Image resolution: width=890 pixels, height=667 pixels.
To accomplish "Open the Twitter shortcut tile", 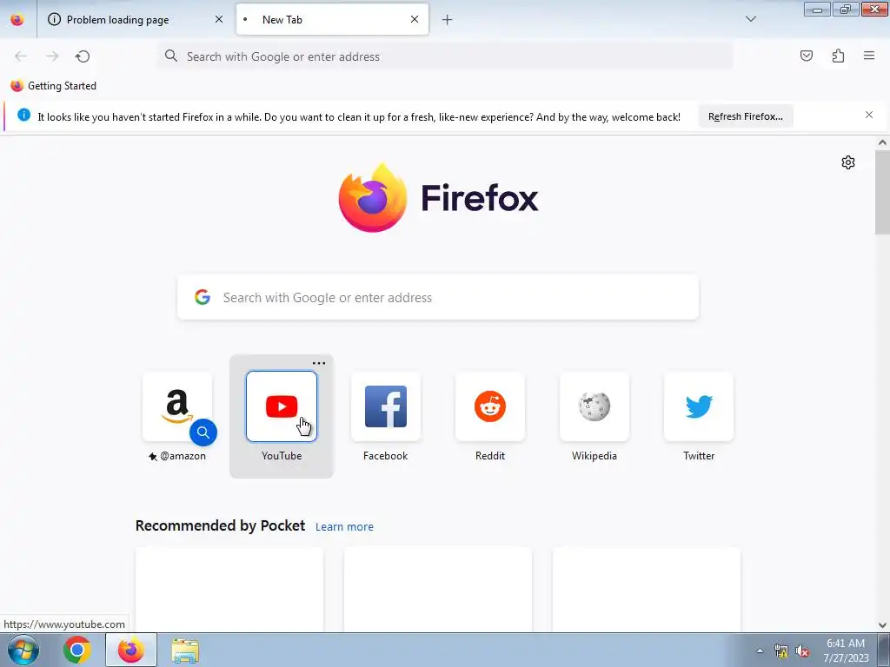I will pos(699,406).
